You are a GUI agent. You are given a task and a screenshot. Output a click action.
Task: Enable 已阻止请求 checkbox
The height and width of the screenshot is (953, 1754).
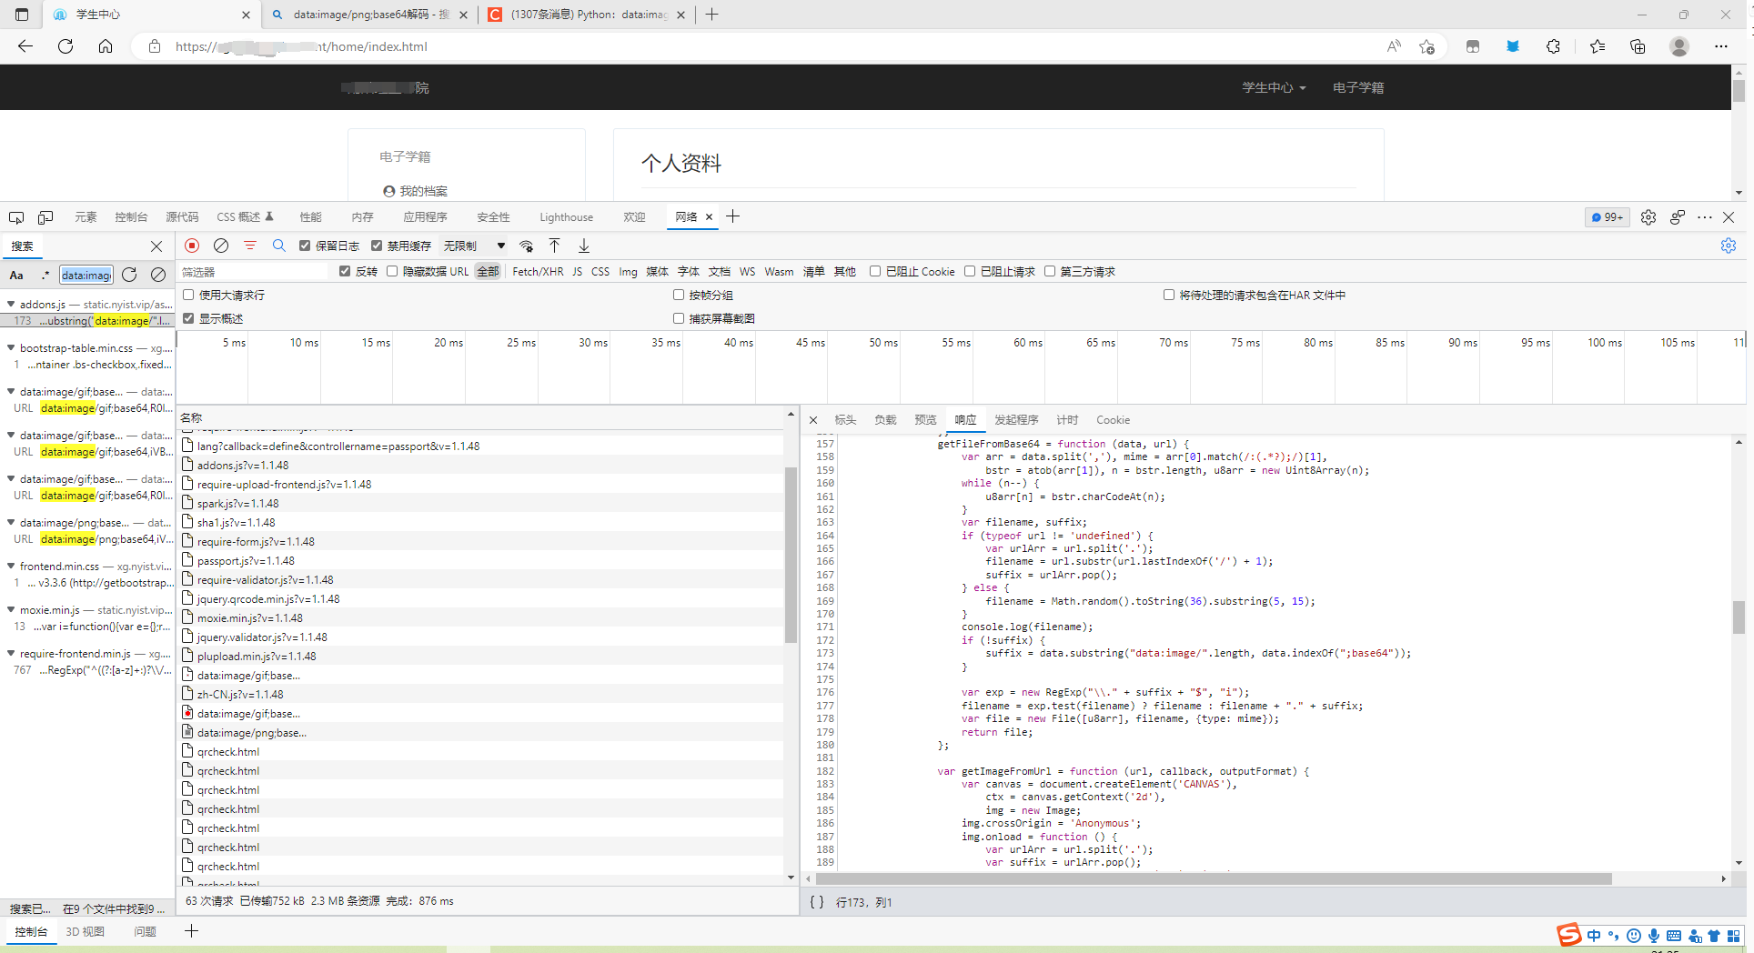(970, 271)
